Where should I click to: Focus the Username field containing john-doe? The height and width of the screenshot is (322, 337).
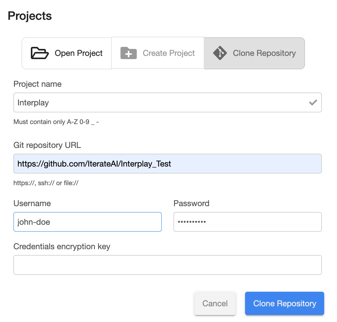[x=88, y=222]
